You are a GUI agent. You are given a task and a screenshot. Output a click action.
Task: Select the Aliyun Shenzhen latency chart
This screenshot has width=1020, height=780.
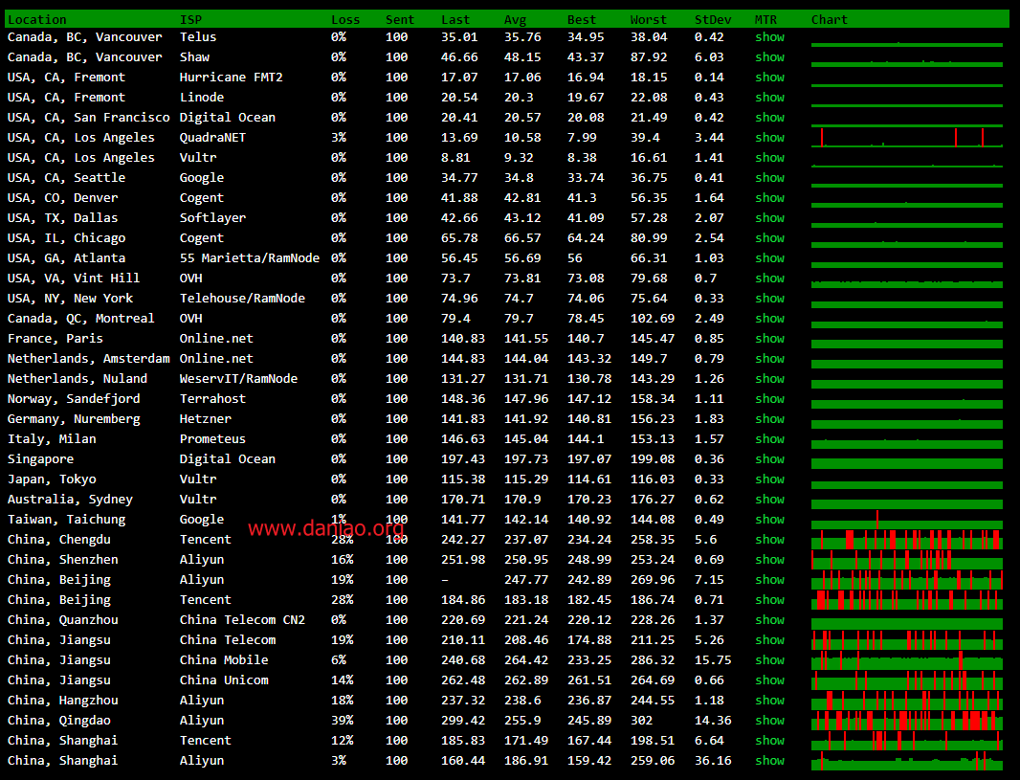[907, 560]
